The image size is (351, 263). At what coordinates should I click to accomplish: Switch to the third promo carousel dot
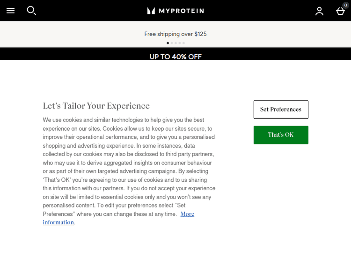tap(175, 43)
